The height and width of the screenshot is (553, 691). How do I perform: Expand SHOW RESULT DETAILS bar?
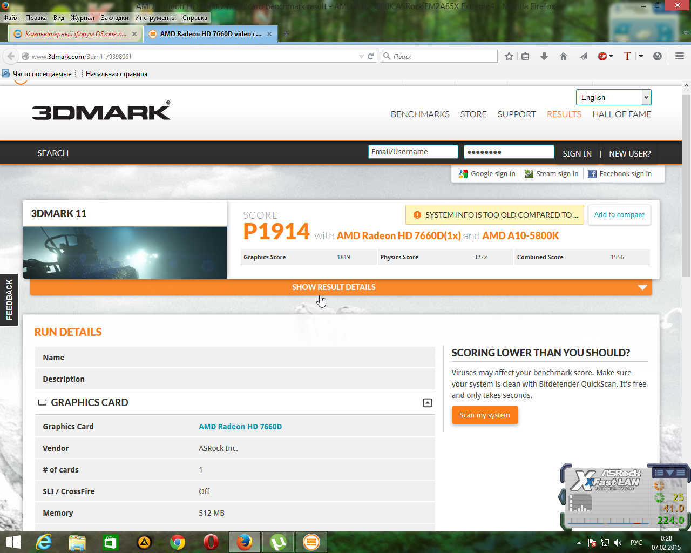coord(341,287)
